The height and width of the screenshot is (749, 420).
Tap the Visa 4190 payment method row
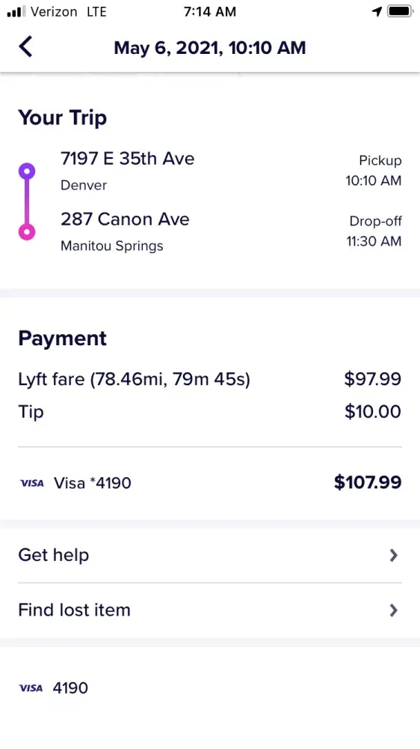[x=210, y=688]
